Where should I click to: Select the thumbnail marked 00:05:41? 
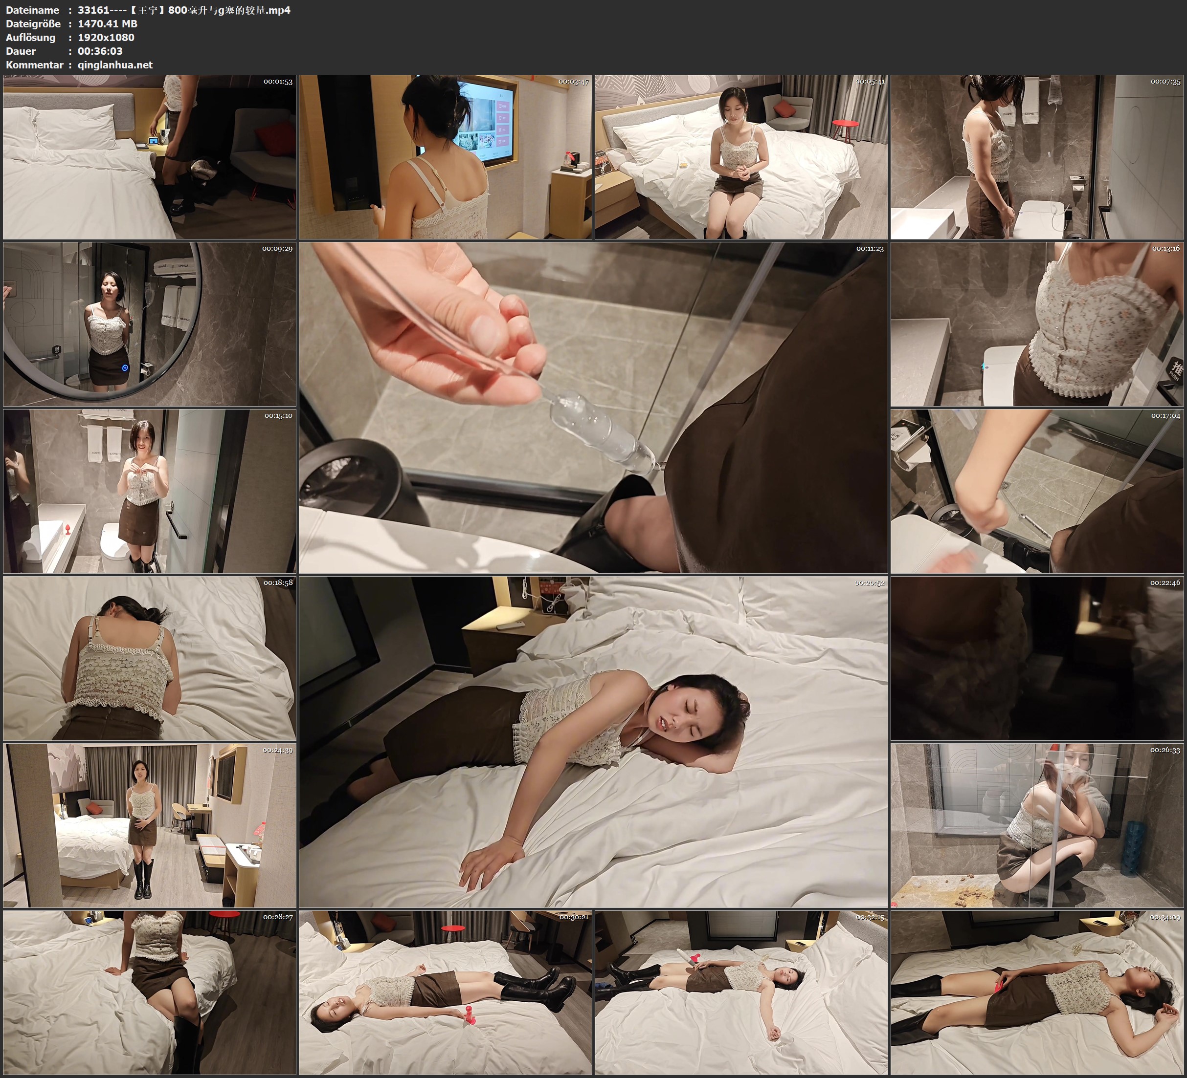740,156
